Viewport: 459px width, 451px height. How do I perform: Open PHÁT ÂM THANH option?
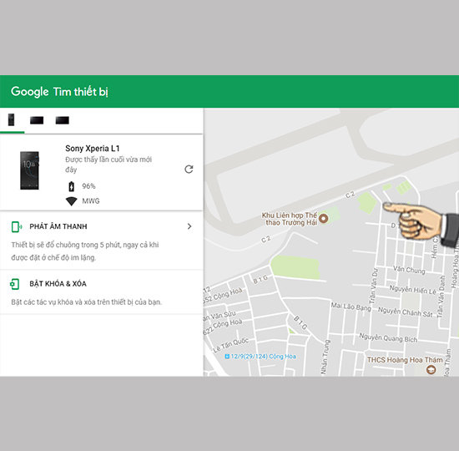101,240
